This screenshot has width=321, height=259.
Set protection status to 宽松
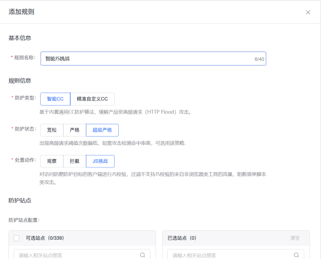tap(52, 130)
